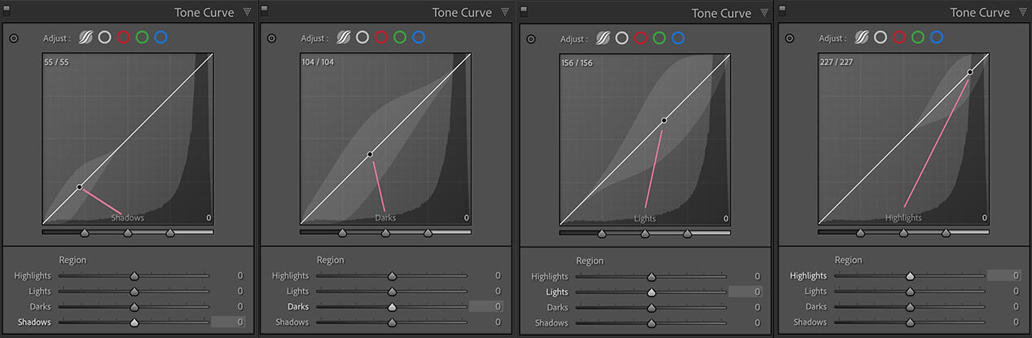Image resolution: width=1032 pixels, height=338 pixels.
Task: Click the Shadows slider handle in 55 / 55 panel
Action: click(134, 323)
